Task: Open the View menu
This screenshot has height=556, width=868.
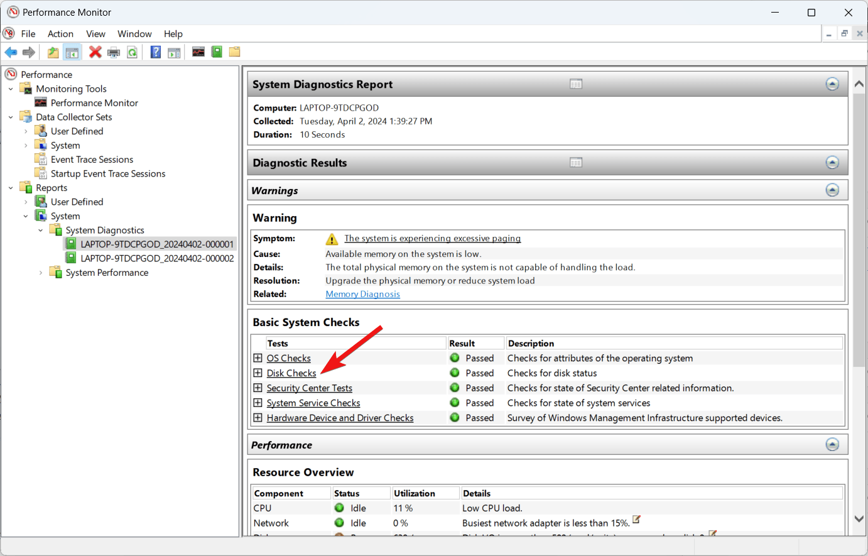Action: coord(95,34)
